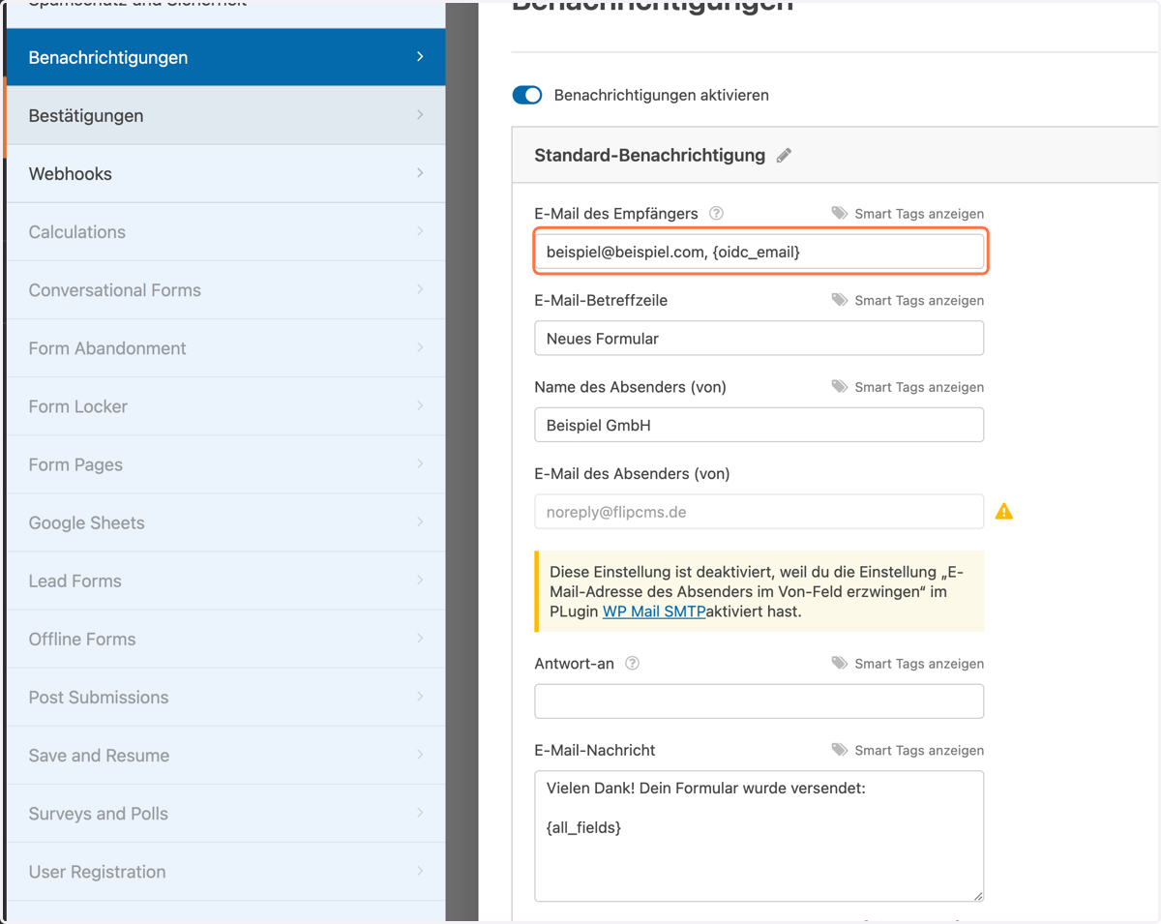The width and height of the screenshot is (1161, 924).
Task: Click the Post Submissions chevron
Action: 420,697
